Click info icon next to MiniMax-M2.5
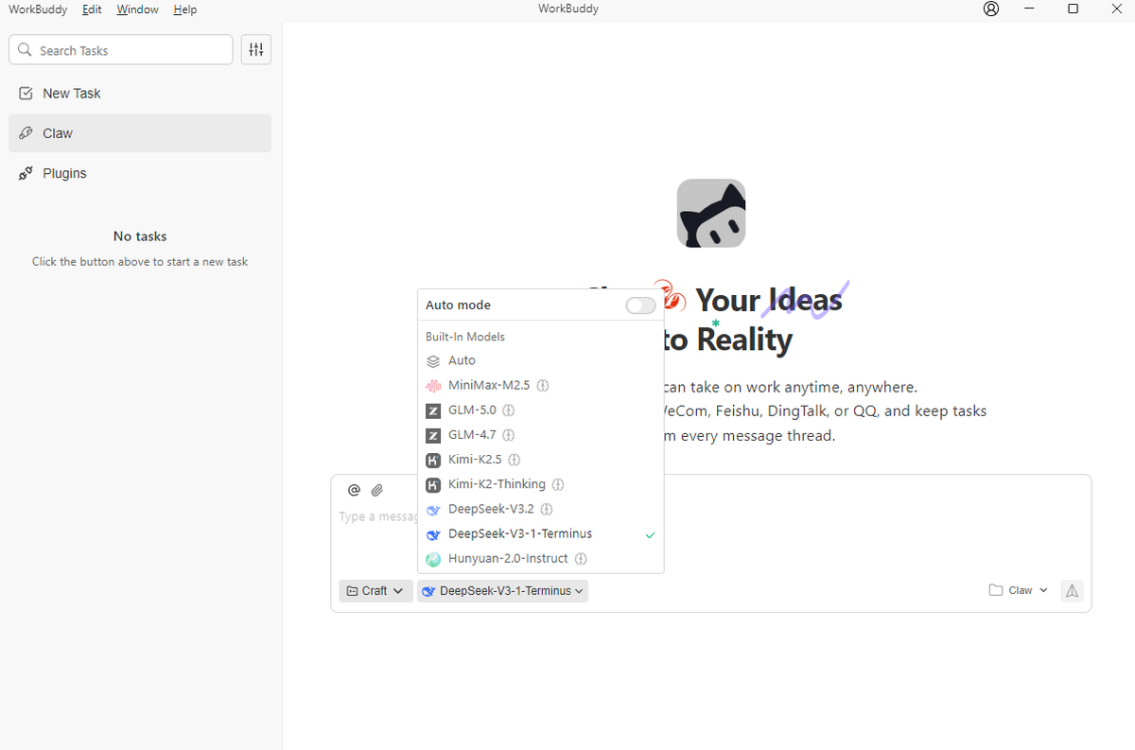The width and height of the screenshot is (1135, 750). pyautogui.click(x=543, y=386)
